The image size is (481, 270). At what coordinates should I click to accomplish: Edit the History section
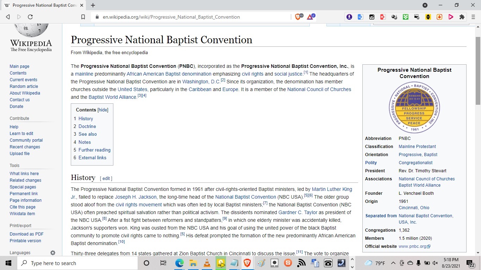point(106,179)
